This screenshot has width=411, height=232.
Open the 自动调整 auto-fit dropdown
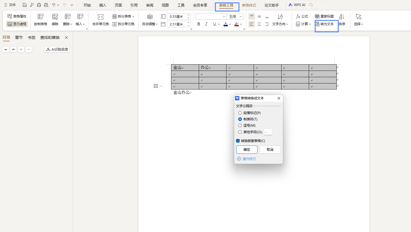click(x=150, y=20)
